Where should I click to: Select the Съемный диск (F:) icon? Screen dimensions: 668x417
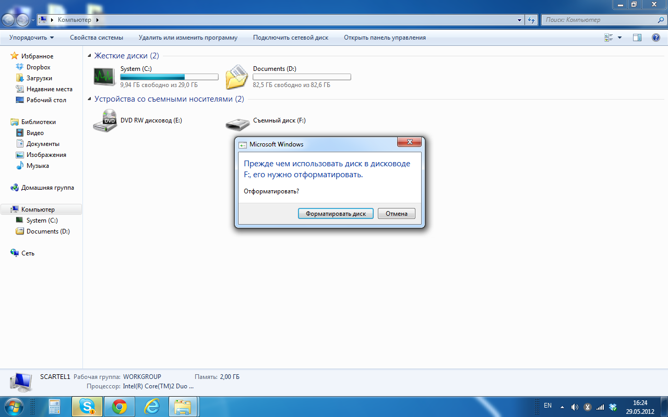tap(237, 124)
